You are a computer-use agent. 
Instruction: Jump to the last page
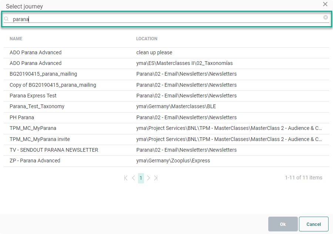(156, 178)
